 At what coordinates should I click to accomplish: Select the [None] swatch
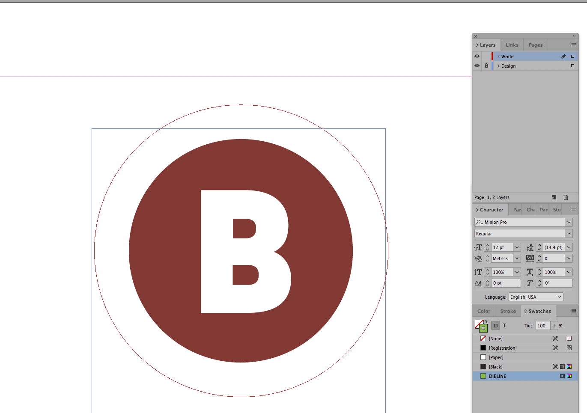(525, 339)
